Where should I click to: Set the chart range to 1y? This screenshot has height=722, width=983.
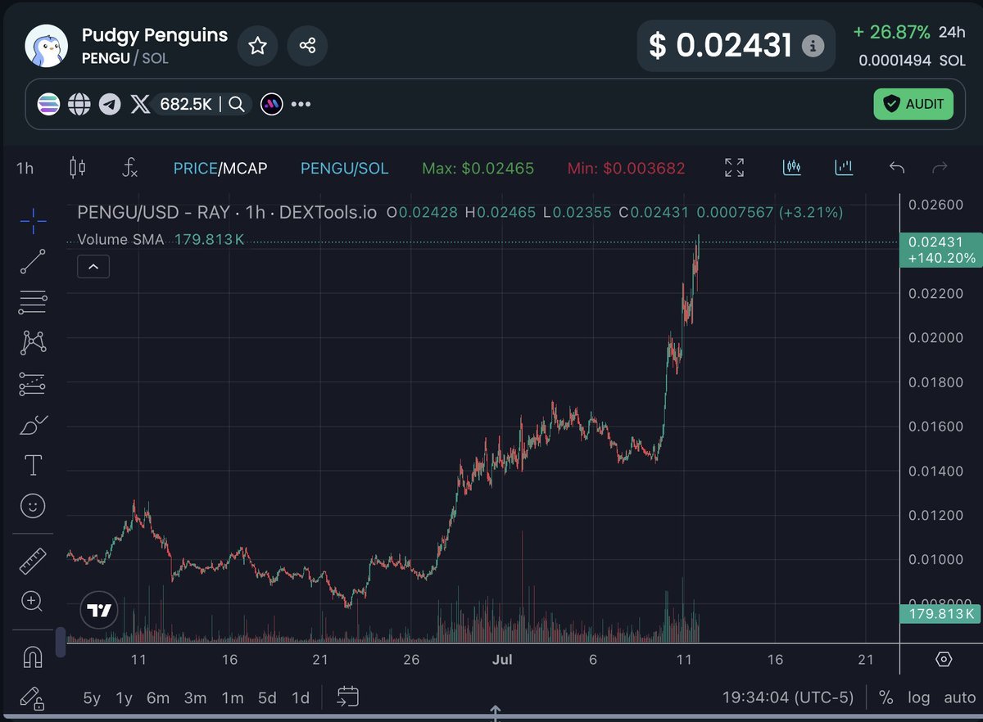pos(124,698)
